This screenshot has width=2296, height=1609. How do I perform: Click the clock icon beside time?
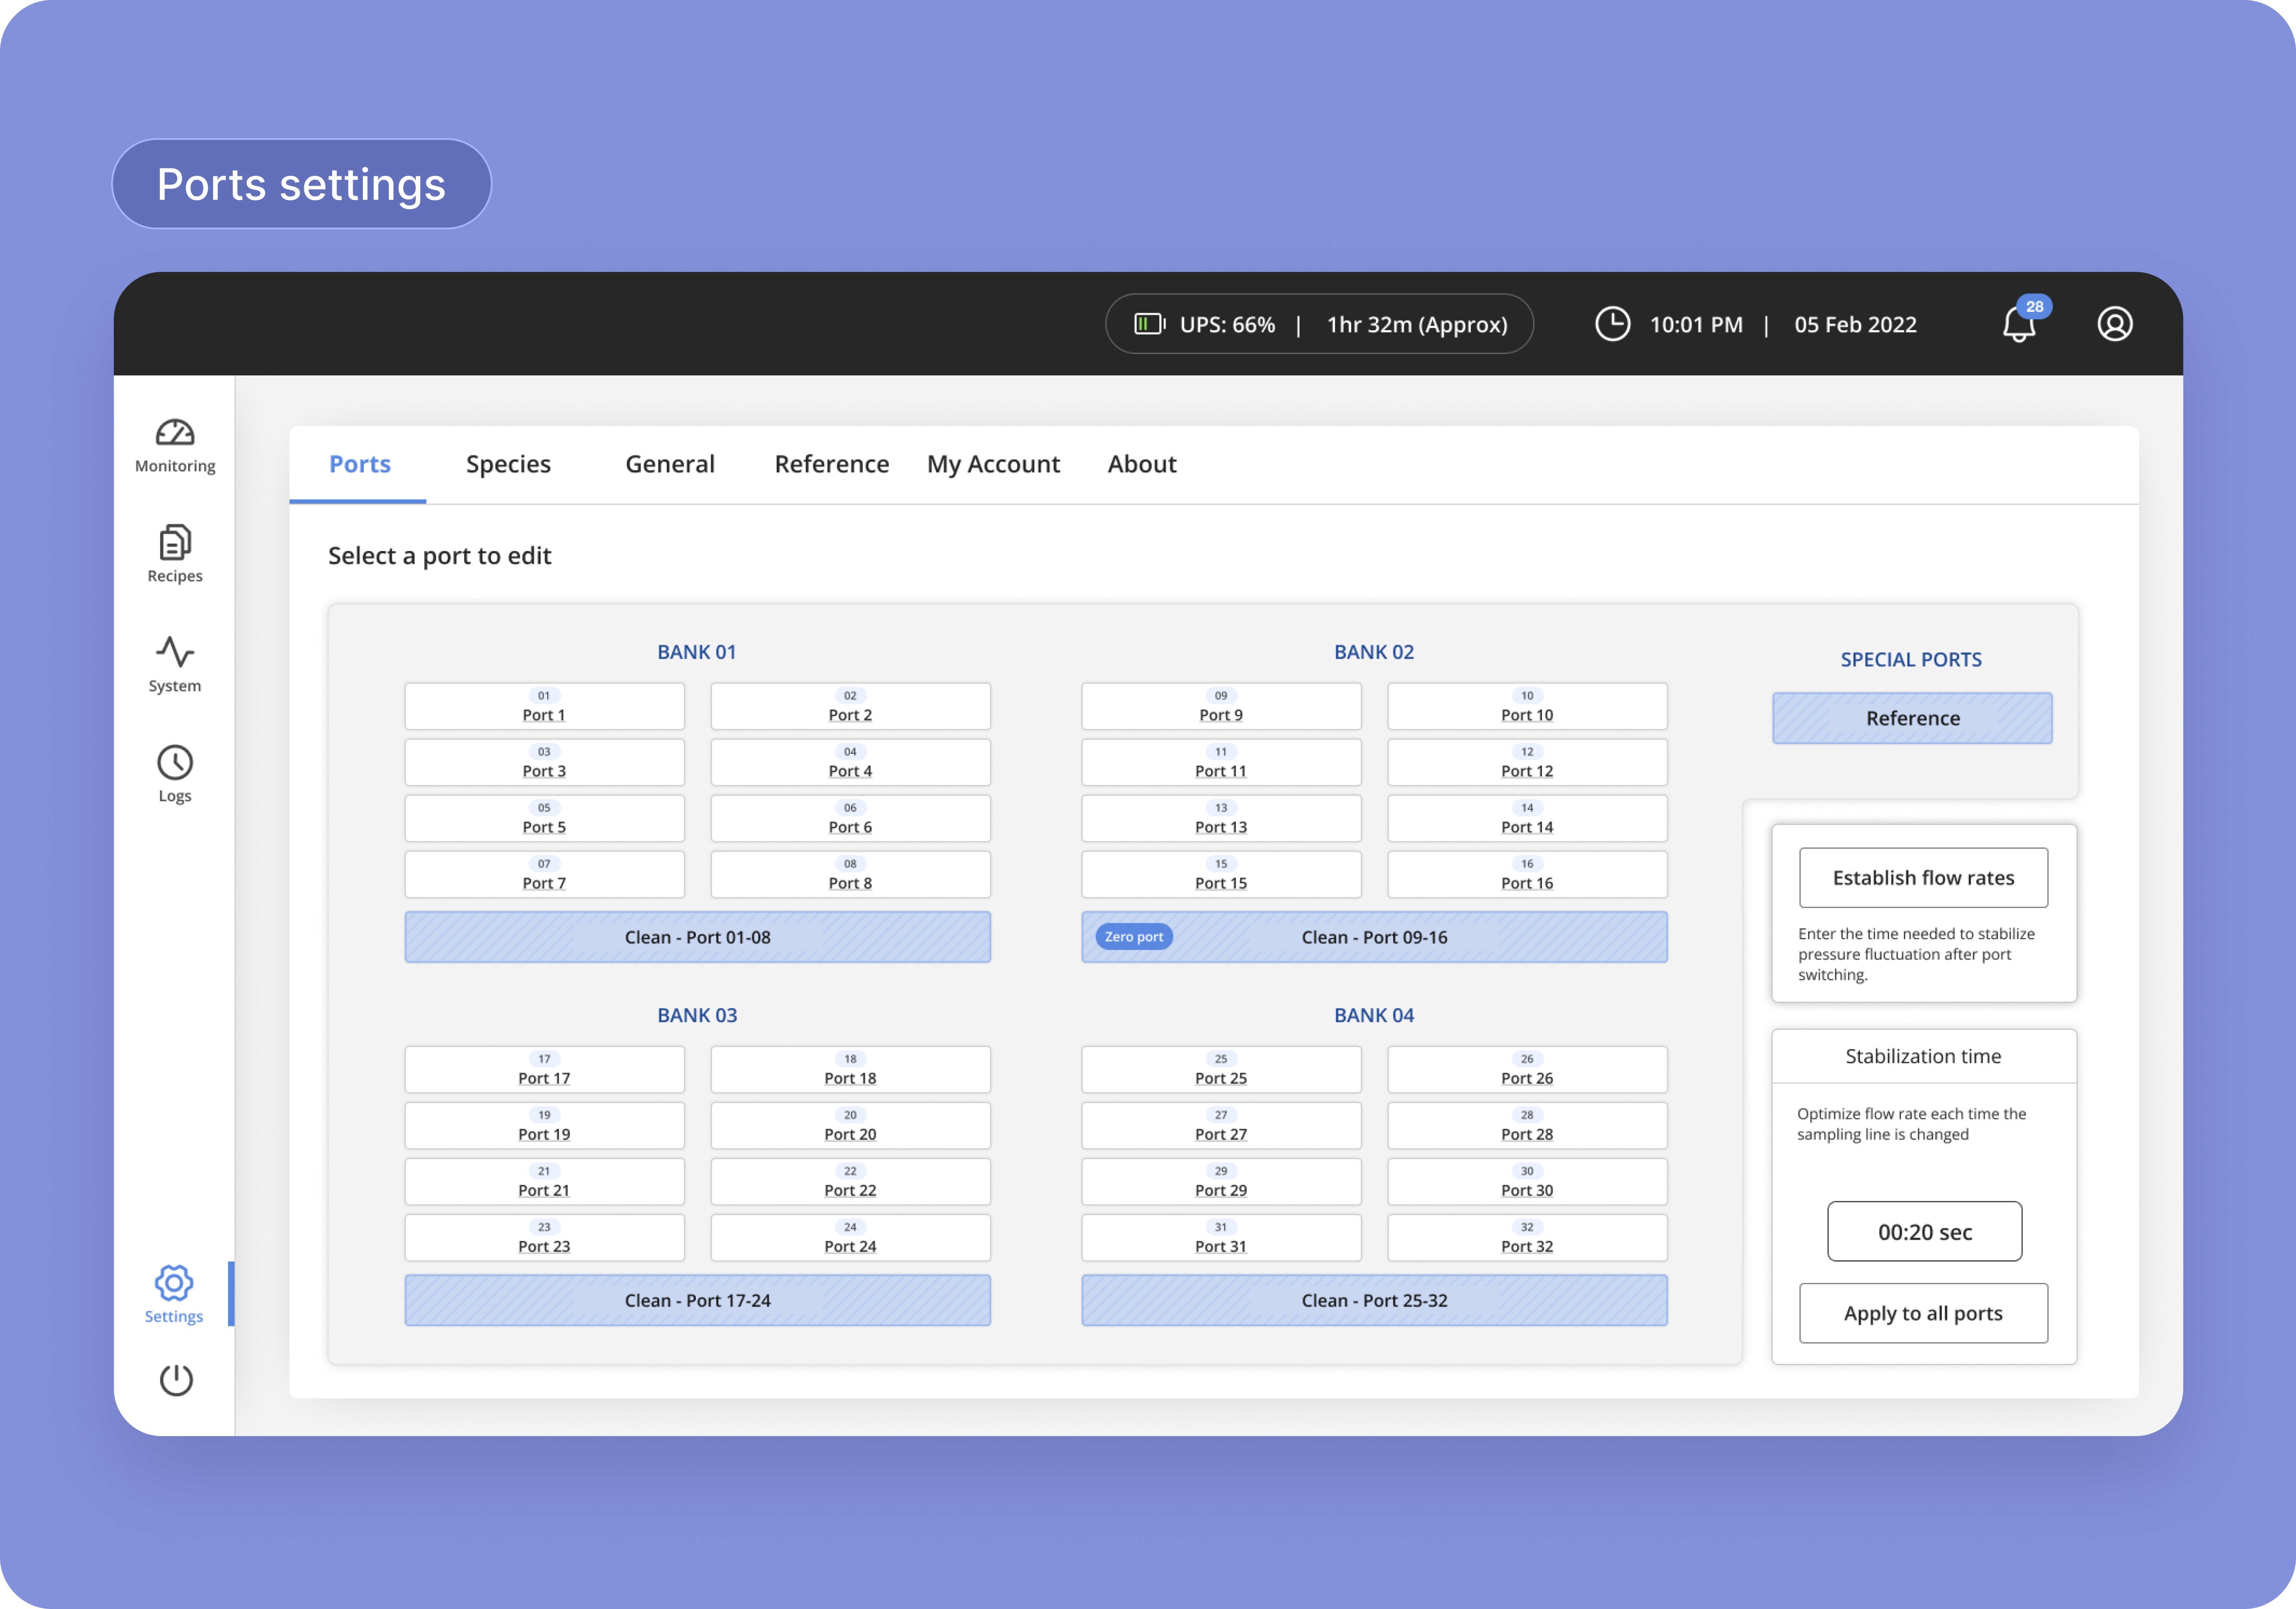1612,324
